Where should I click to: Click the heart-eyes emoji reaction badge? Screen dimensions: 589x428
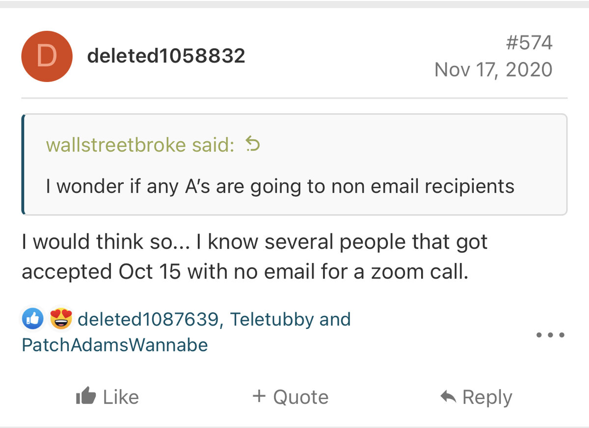click(61, 320)
